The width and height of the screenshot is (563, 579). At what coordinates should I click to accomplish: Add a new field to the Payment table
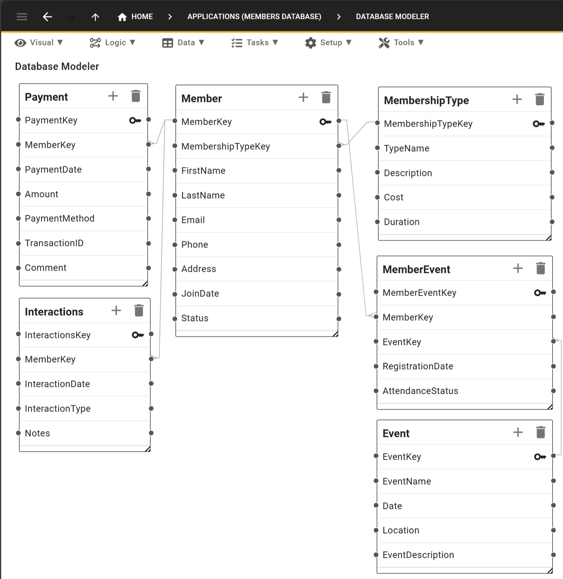tap(113, 96)
